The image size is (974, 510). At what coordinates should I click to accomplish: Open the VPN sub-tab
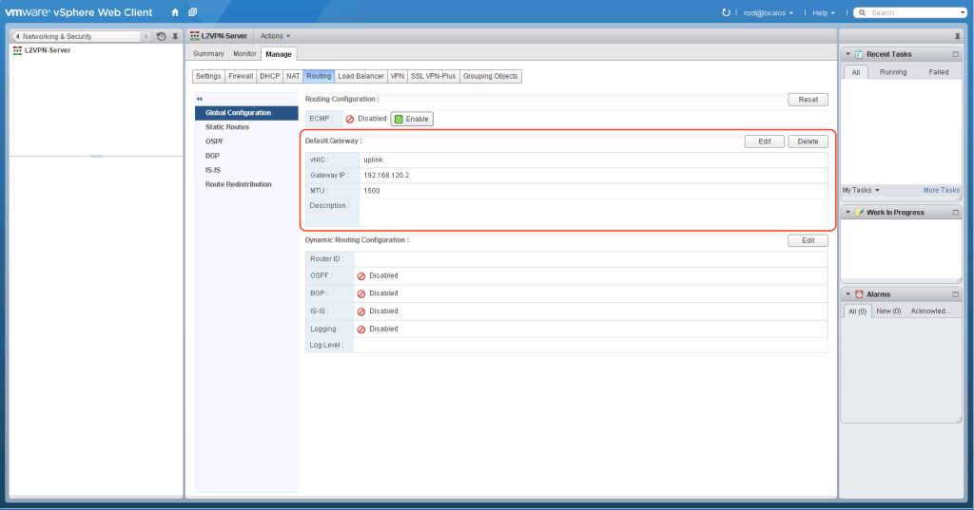click(398, 76)
